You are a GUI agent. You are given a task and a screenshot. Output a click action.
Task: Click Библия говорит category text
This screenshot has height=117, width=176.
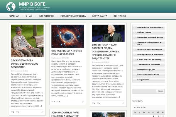(145, 32)
